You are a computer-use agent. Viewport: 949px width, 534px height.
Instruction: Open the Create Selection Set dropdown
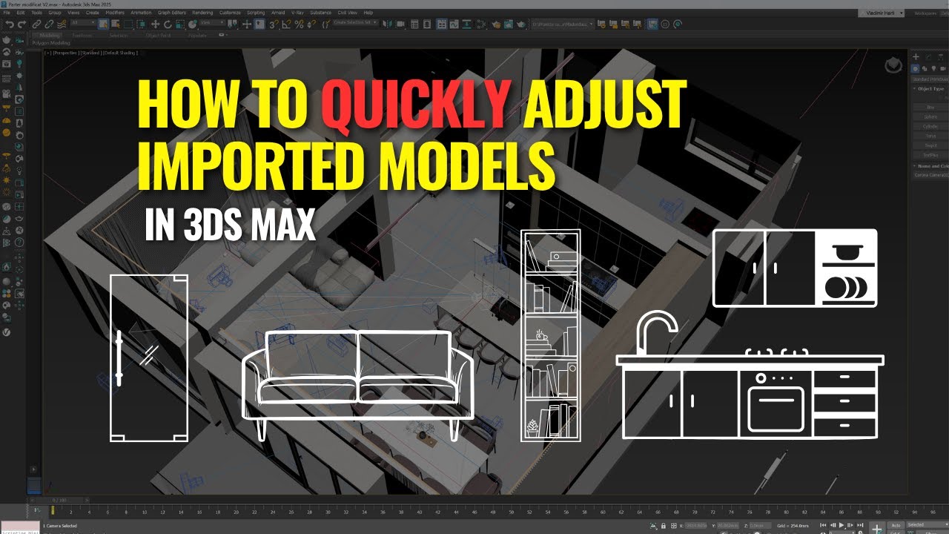[355, 23]
